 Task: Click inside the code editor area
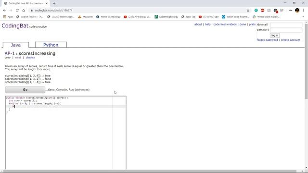coord(66,133)
